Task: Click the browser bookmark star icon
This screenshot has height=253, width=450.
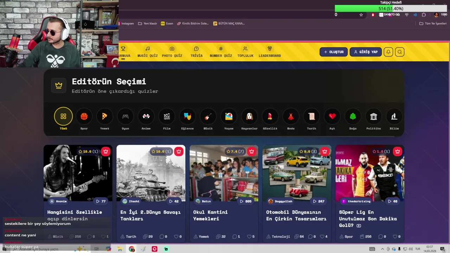Action: 361,15
